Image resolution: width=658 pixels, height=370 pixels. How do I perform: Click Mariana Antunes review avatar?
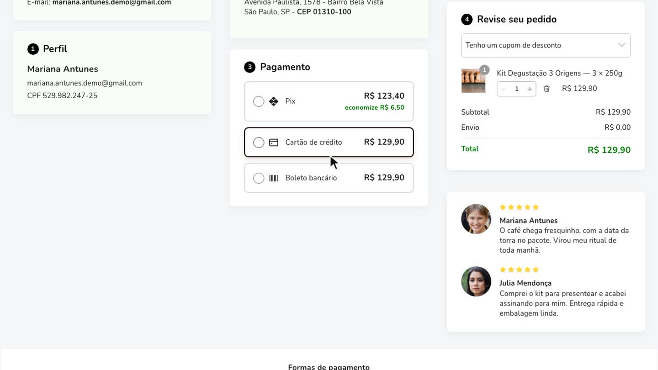[476, 219]
